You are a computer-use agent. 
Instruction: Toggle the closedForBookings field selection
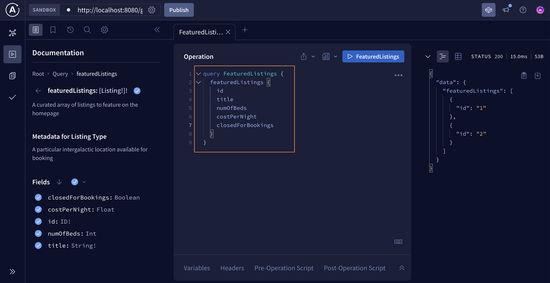point(38,197)
